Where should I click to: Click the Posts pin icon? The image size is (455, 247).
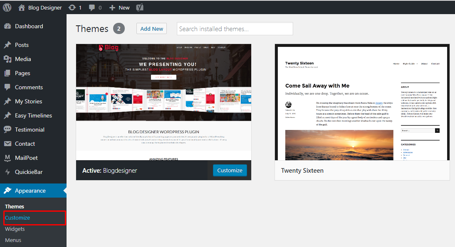coord(7,45)
